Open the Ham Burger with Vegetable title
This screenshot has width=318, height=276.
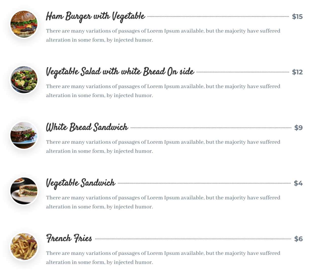(x=95, y=16)
